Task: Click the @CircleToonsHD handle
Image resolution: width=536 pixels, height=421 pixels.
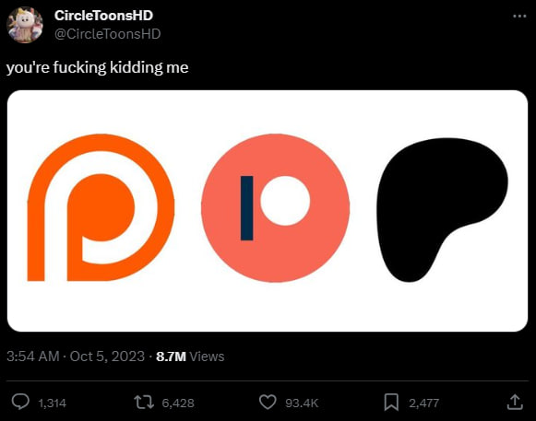Action: click(x=107, y=34)
